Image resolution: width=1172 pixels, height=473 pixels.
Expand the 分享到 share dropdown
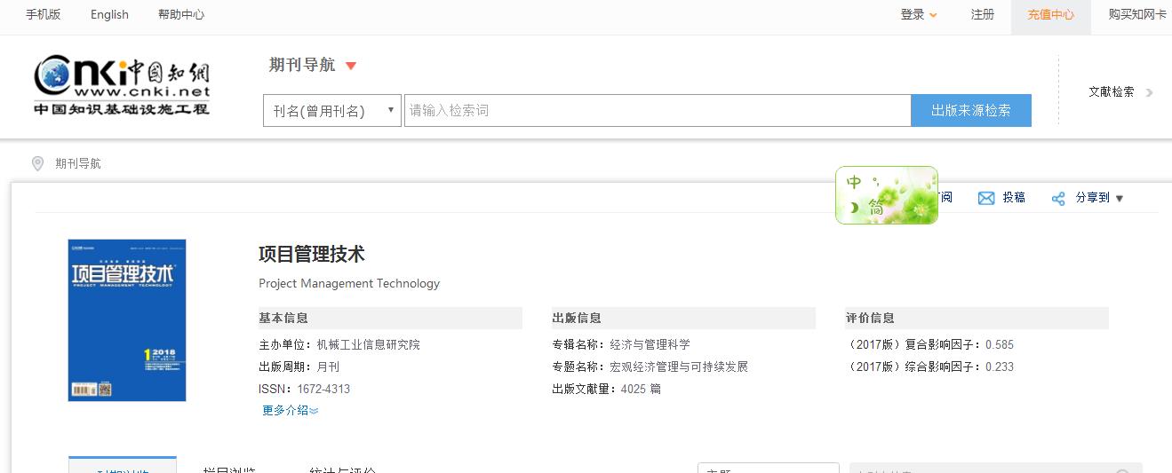[1120, 199]
